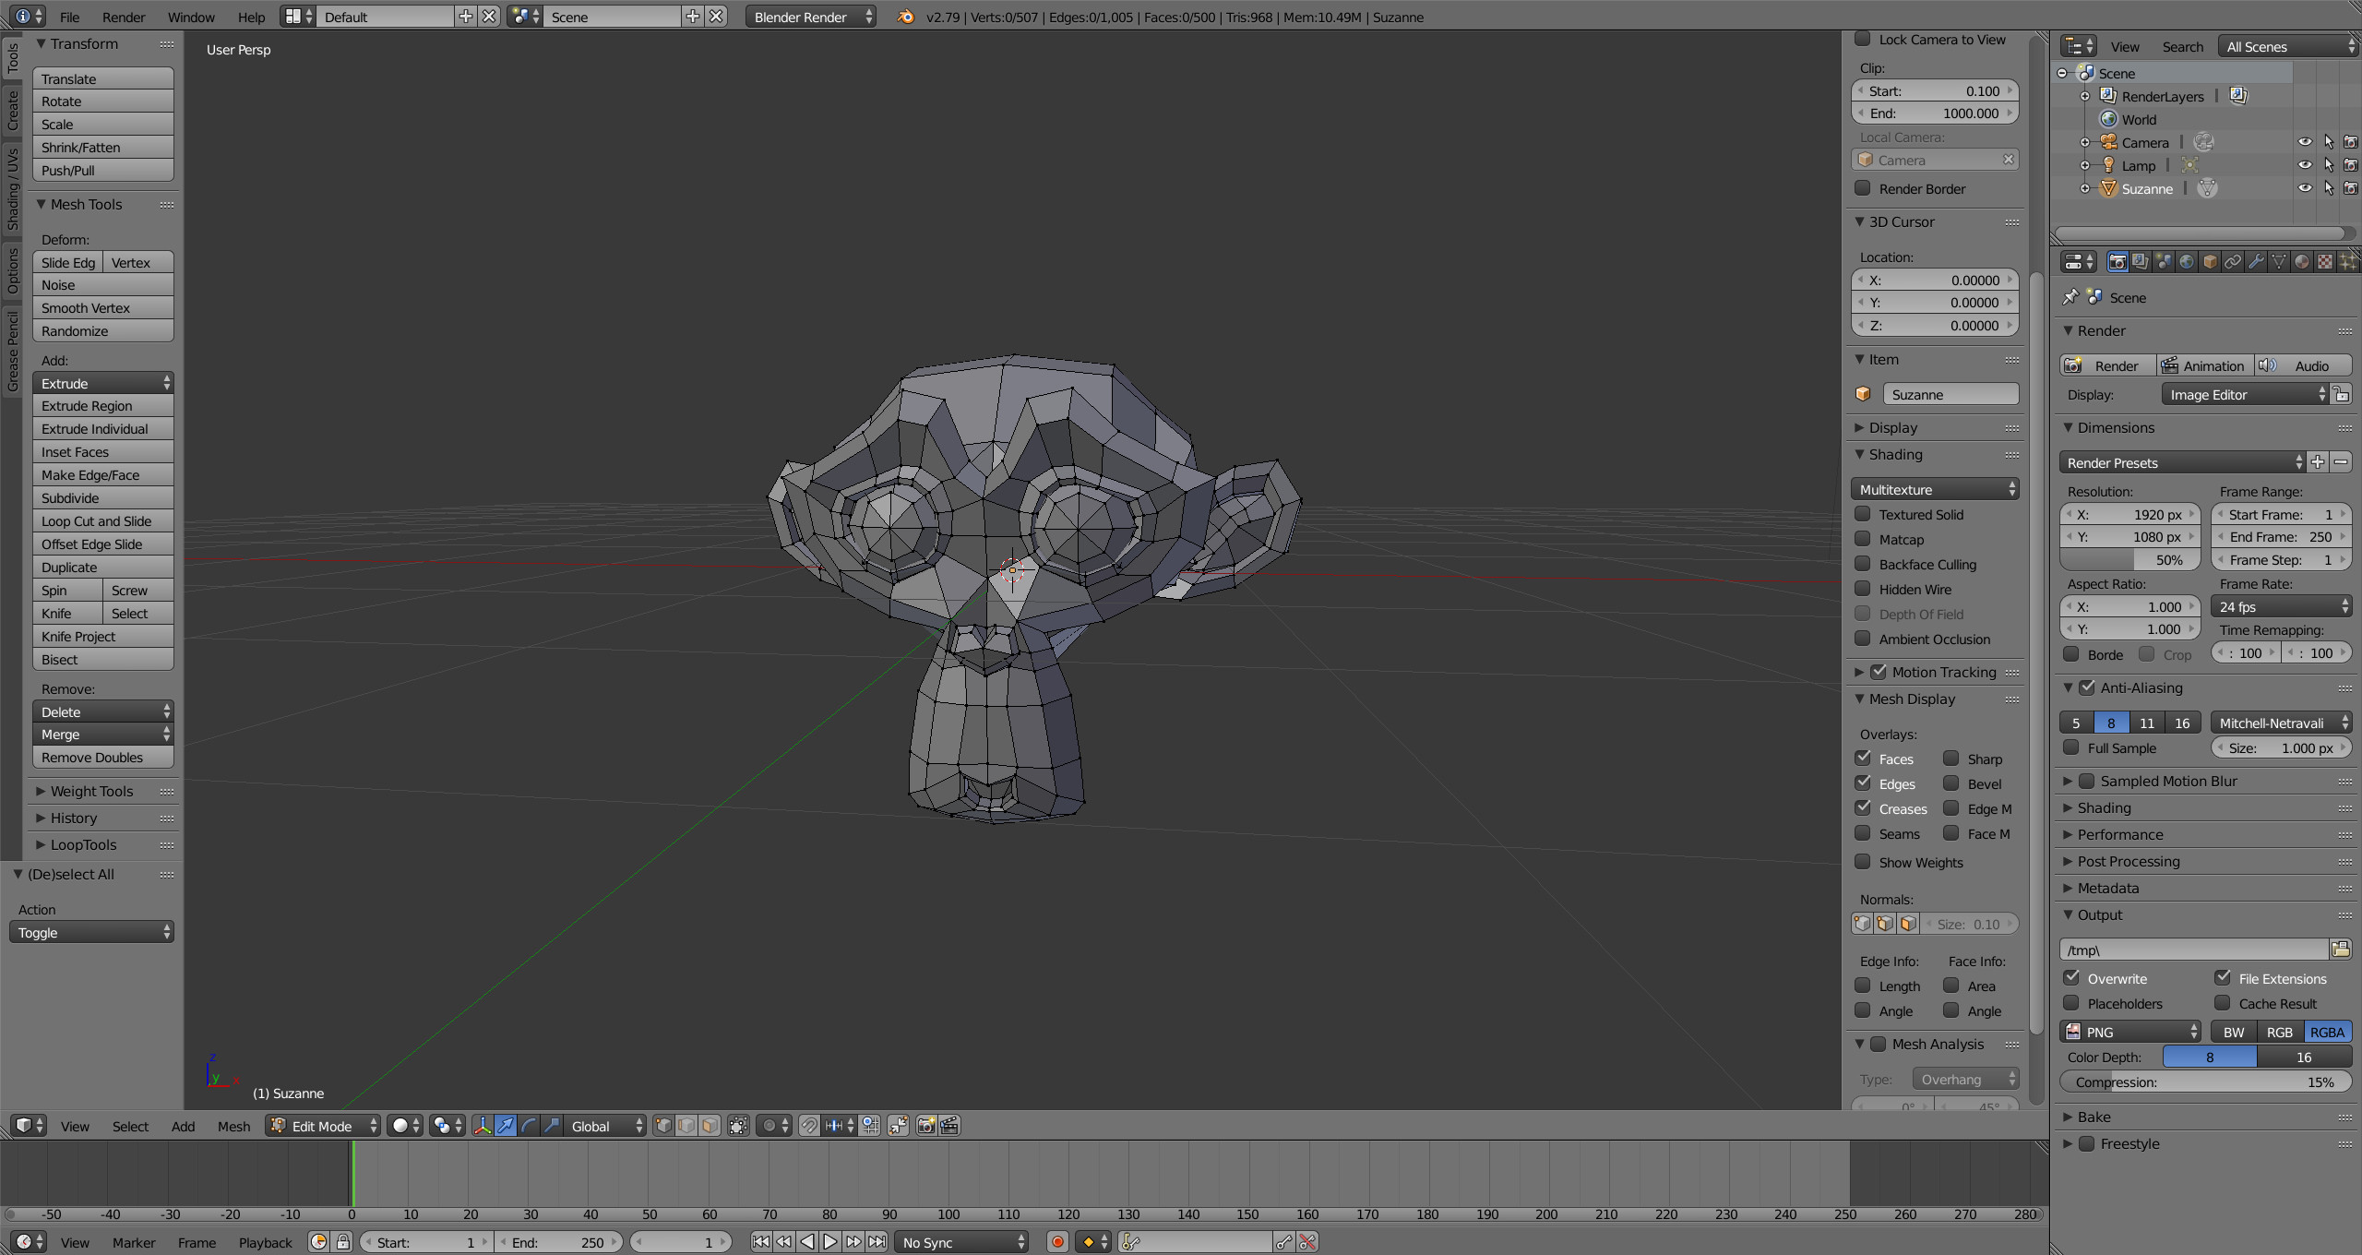Switch to the Shading / UVs tab
Viewport: 2362px width, 1255px height.
12,188
